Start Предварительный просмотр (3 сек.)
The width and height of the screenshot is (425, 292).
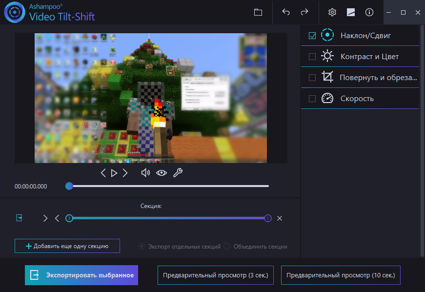[x=216, y=275]
